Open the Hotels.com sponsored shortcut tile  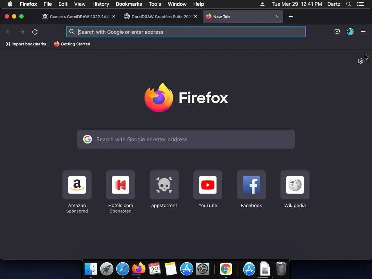coord(121,185)
